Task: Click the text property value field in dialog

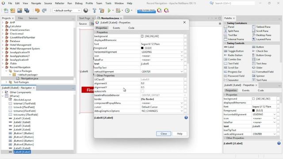Action: (x=162, y=64)
